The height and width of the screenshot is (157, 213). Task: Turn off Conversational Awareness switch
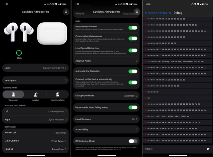click(x=133, y=39)
